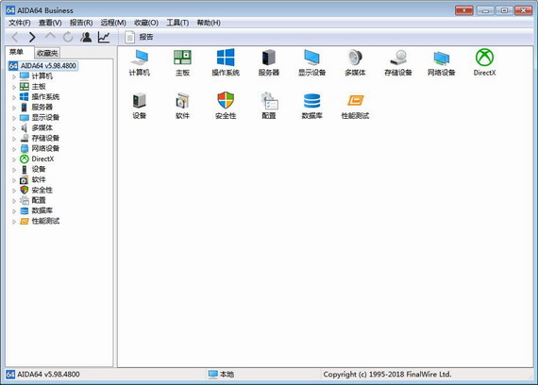Expand the 主板 tree node

14,87
